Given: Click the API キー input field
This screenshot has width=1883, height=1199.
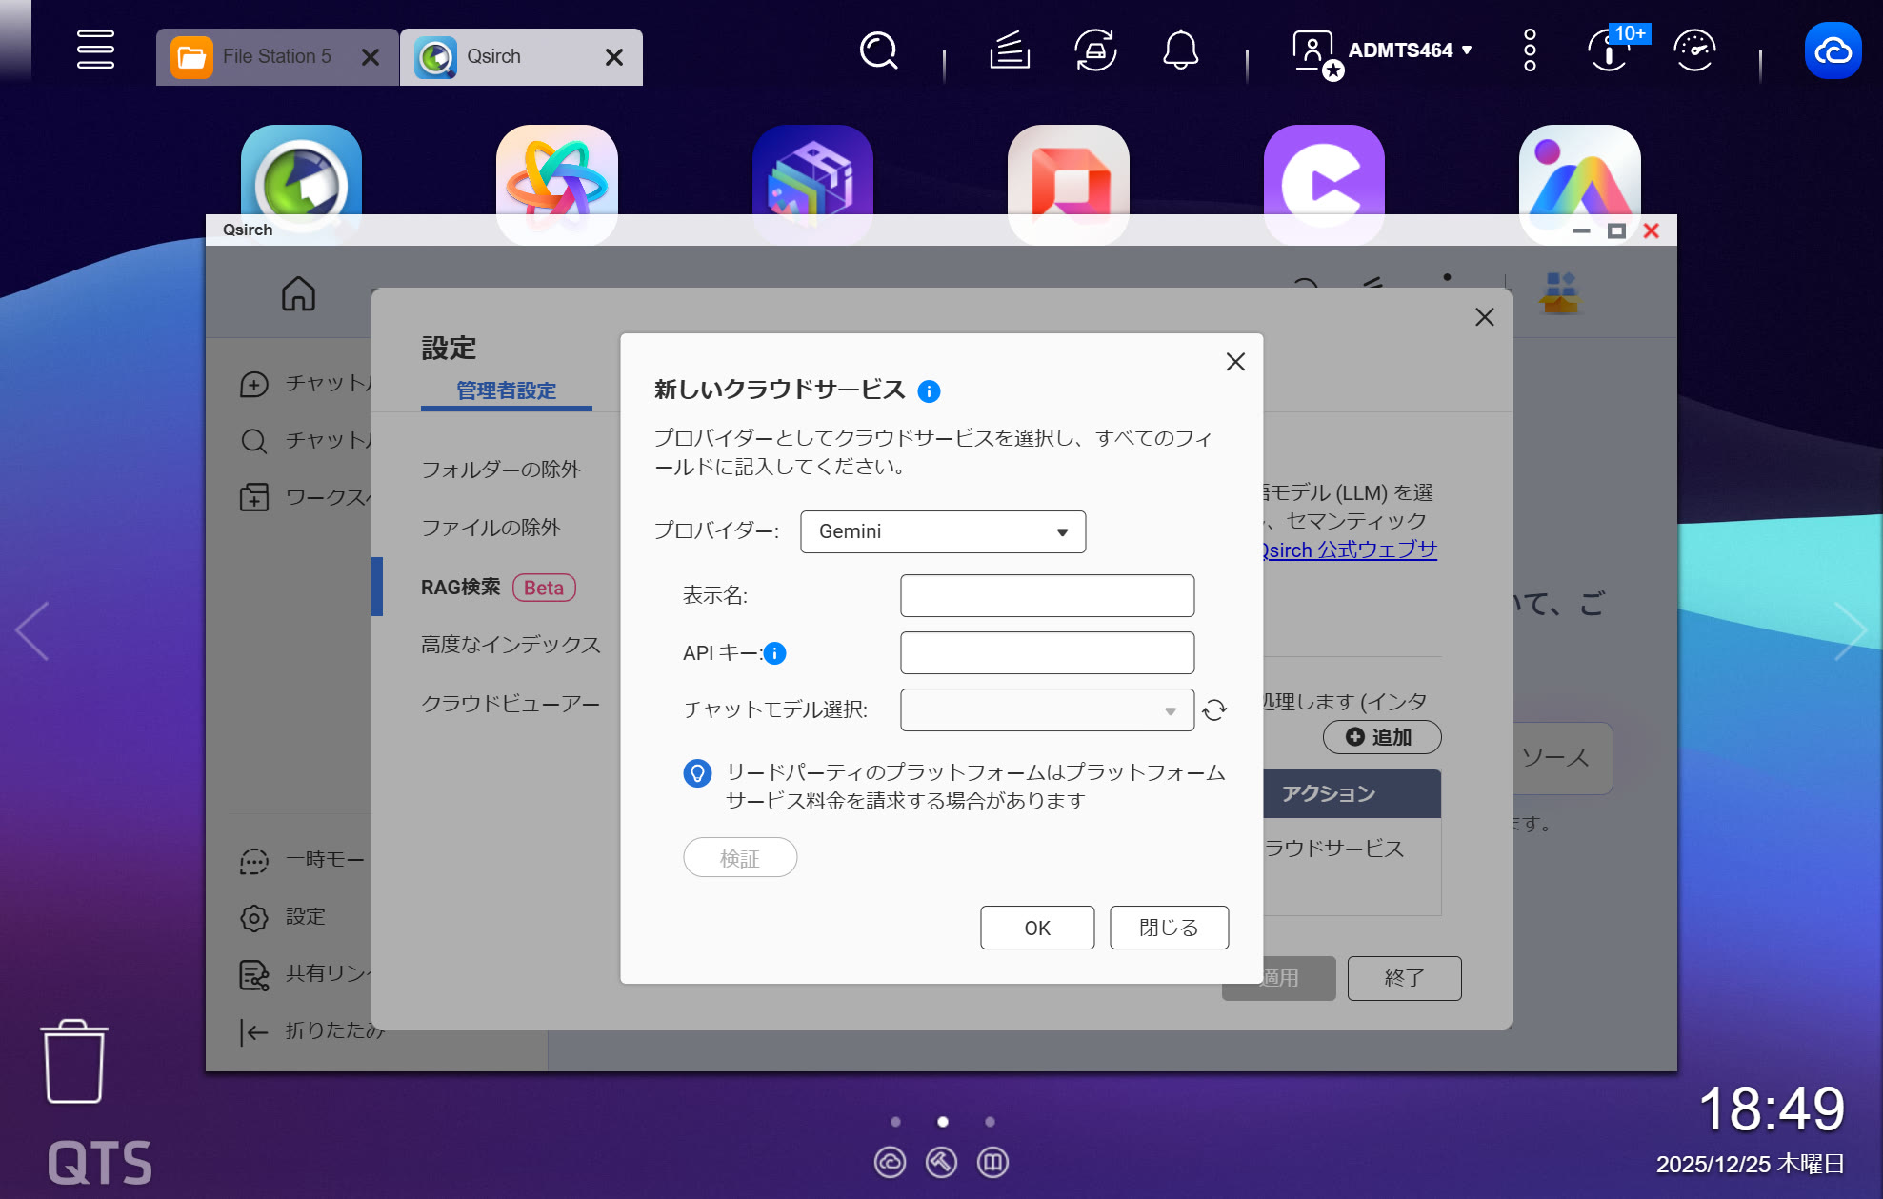Looking at the screenshot, I should [x=1046, y=653].
